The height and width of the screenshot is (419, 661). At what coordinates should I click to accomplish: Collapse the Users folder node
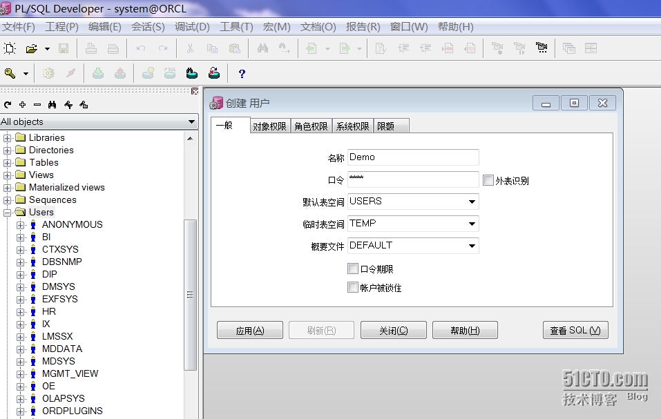7,212
